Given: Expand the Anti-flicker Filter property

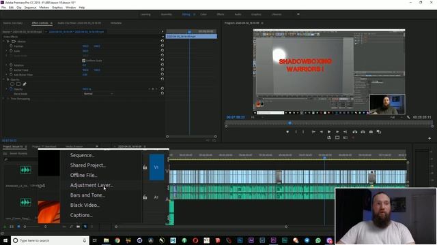Looking at the screenshot, I should 7,74.
